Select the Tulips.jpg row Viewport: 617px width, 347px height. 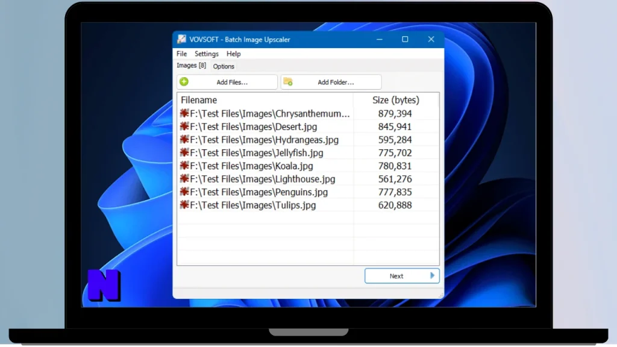click(x=308, y=205)
